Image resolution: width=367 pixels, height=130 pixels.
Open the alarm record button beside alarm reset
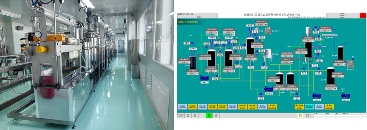(x=307, y=115)
